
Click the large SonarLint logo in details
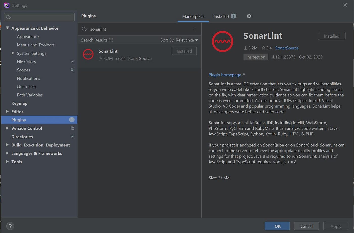point(223,41)
